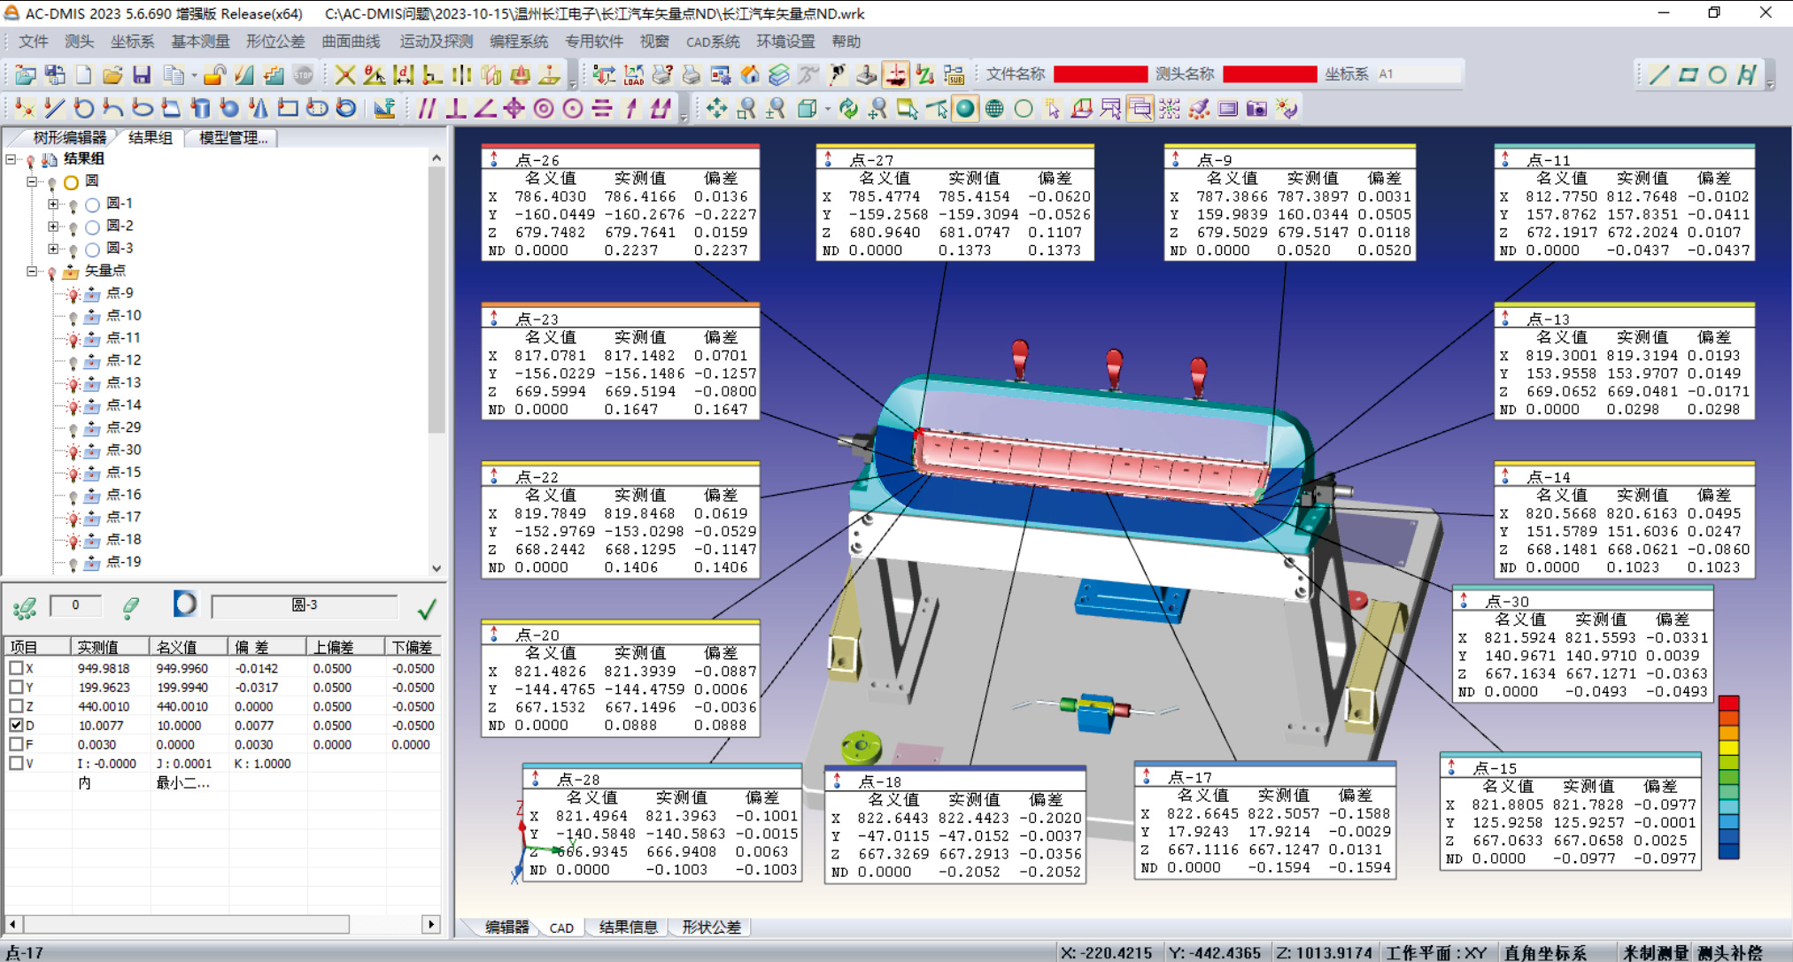Click the concentricity tolerance icon
The image size is (1793, 962).
pyautogui.click(x=544, y=109)
